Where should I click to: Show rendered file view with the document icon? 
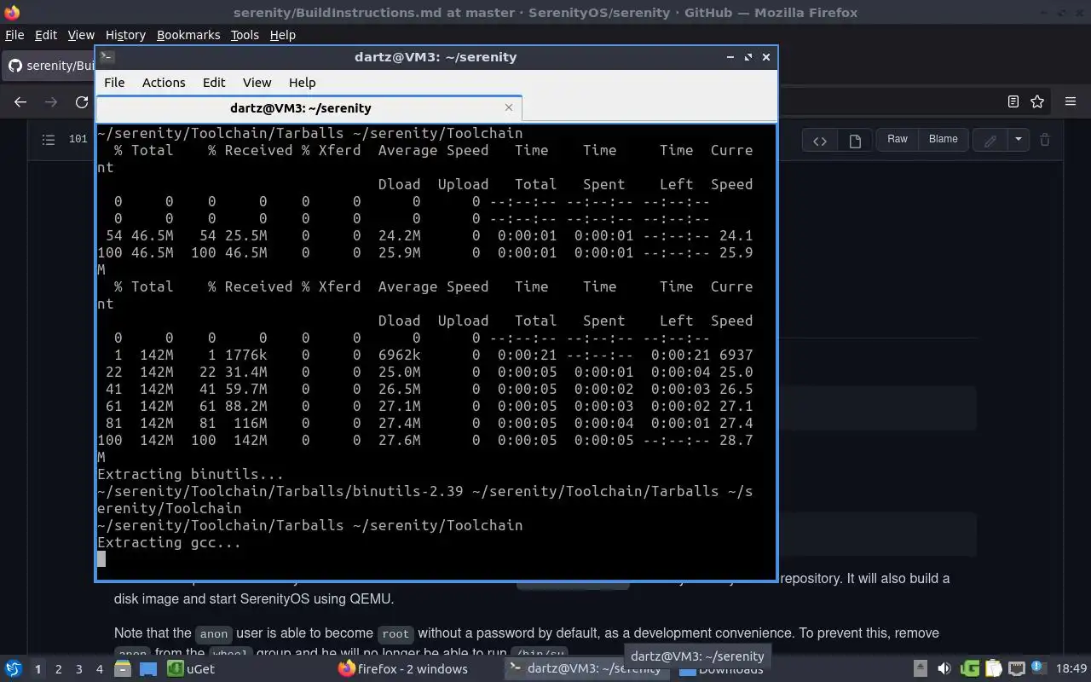click(x=855, y=141)
